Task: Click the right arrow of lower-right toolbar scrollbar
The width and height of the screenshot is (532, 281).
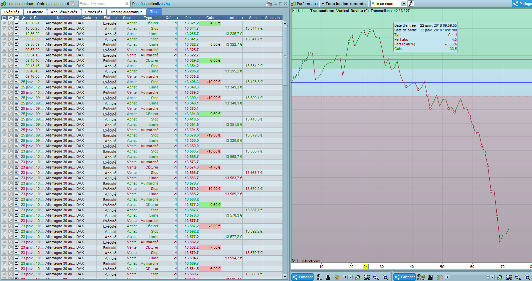Action: coord(492,277)
